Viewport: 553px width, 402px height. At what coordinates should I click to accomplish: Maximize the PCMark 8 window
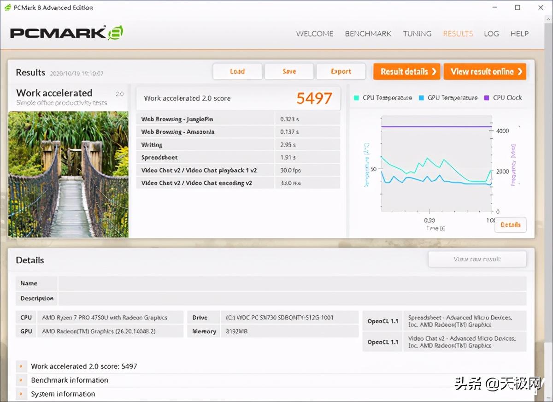click(x=518, y=7)
